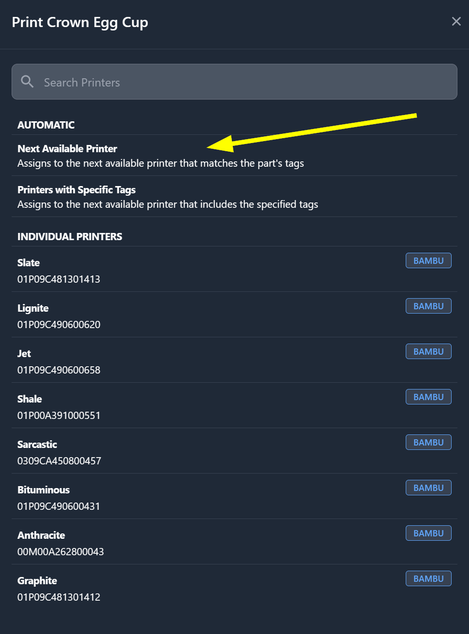Close the Print Crown Egg Cup dialog
469x634 pixels.
click(456, 21)
